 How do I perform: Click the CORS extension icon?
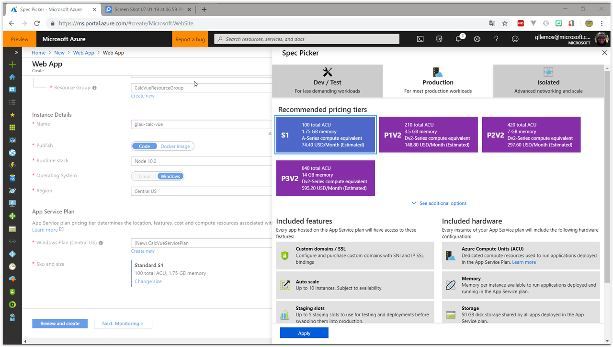coord(521,23)
